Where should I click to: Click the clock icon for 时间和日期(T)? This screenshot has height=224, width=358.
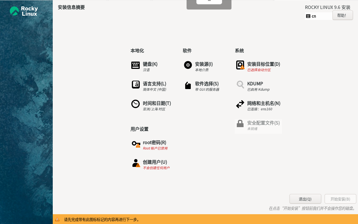point(136,104)
